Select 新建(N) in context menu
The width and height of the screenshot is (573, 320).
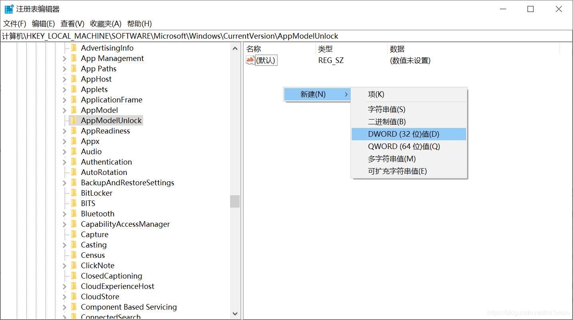pos(317,94)
